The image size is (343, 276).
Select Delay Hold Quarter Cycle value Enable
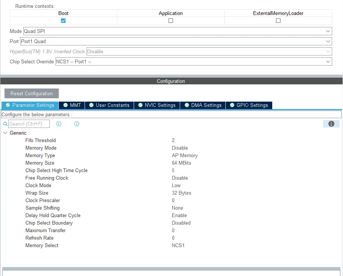pyautogui.click(x=179, y=215)
